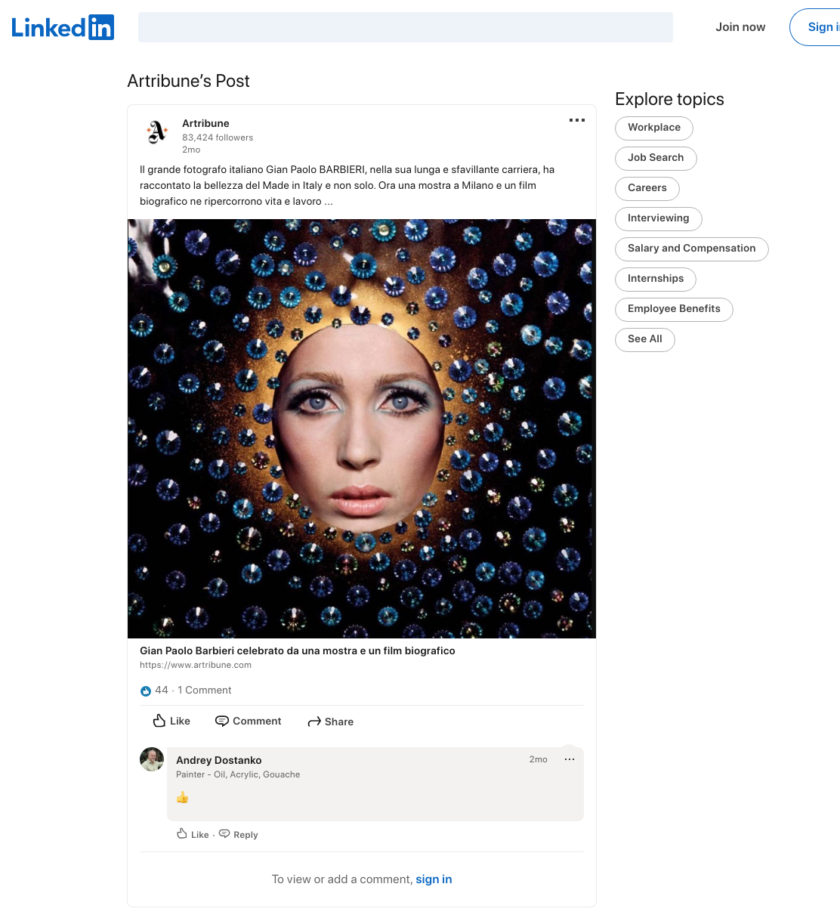Open the article title Gian Paolo Barbieri celebrato
This screenshot has width=840, height=924.
coord(298,651)
